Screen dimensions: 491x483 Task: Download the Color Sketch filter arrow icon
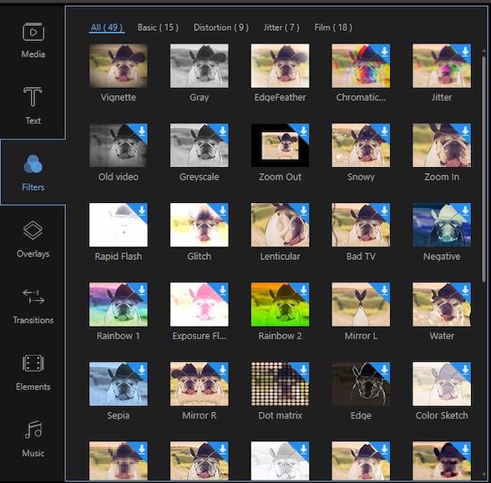click(465, 369)
